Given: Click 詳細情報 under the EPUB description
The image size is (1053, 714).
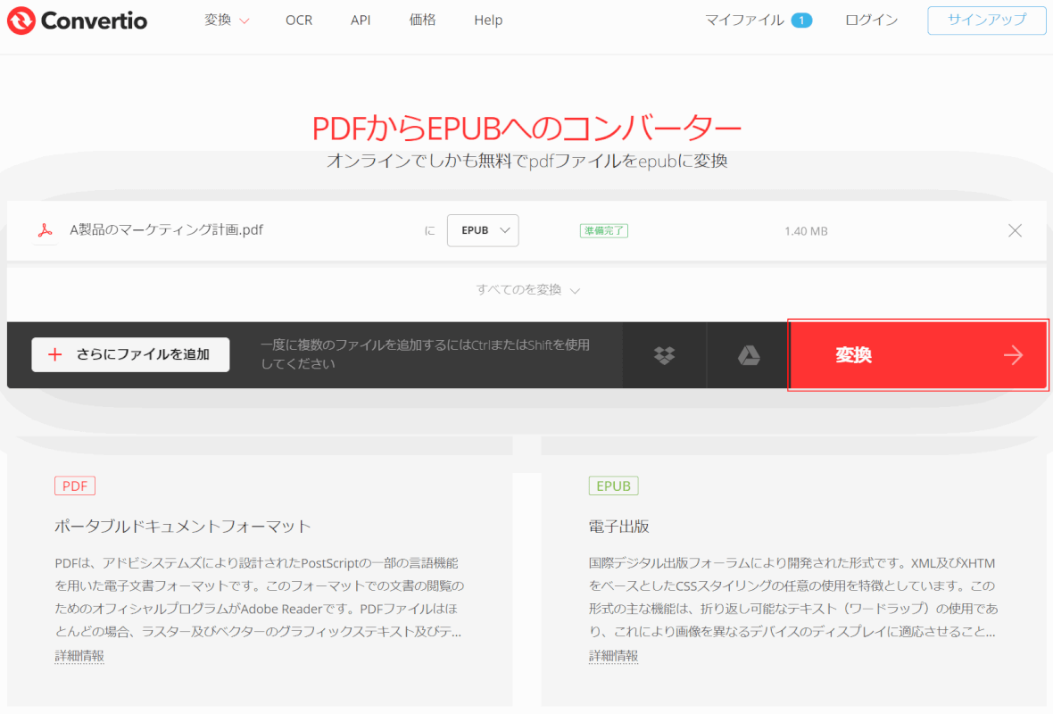Looking at the screenshot, I should pos(613,656).
